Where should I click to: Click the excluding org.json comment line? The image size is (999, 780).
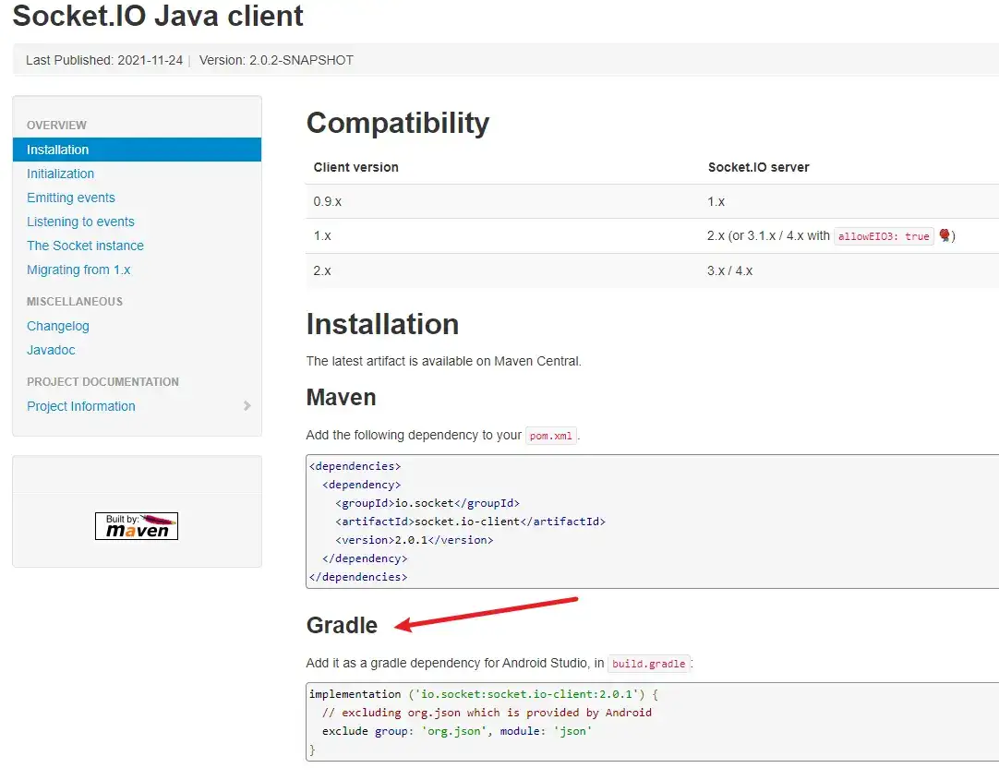487,713
